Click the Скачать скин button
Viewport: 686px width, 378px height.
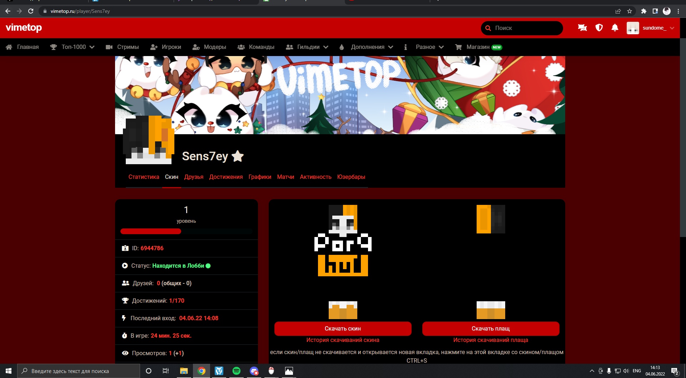(x=343, y=329)
